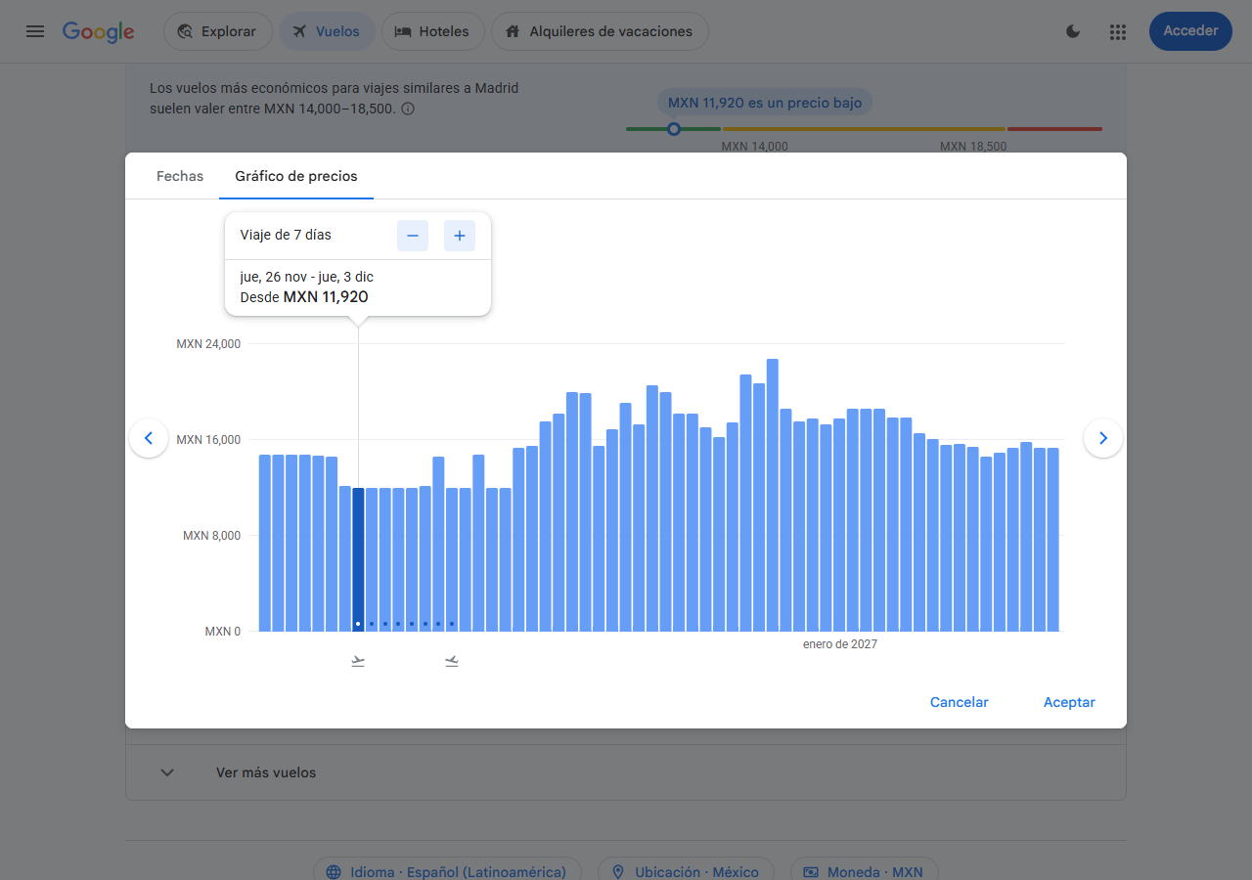Select the Vuelos navigation chip
The width and height of the screenshot is (1252, 880).
point(327,31)
